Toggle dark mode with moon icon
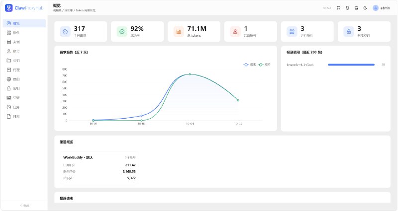Viewport: 398px width, 211px height. (365, 8)
